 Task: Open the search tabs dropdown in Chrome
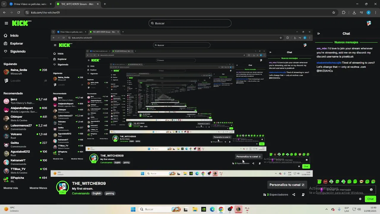coord(3,4)
